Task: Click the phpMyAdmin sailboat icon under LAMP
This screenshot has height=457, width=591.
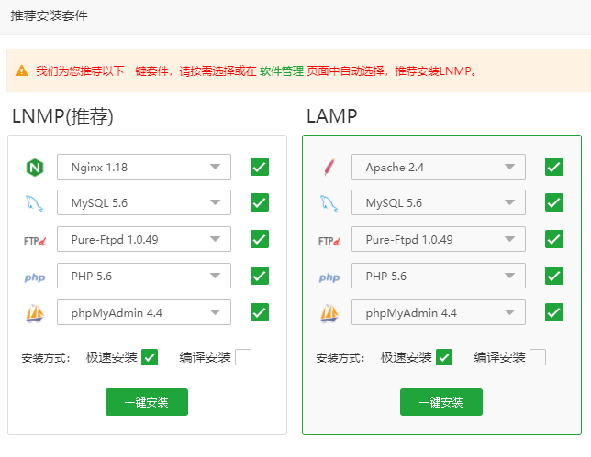Action: coord(329,313)
